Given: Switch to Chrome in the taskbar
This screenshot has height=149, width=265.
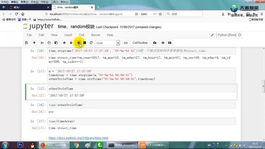Looking at the screenshot, I should (76, 145).
